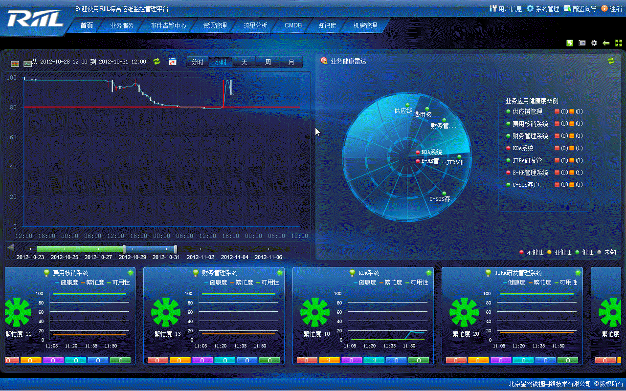Click the green sun icon on KOA系统 card
Image resolution: width=626 pixels, height=391 pixels.
pos(429,273)
